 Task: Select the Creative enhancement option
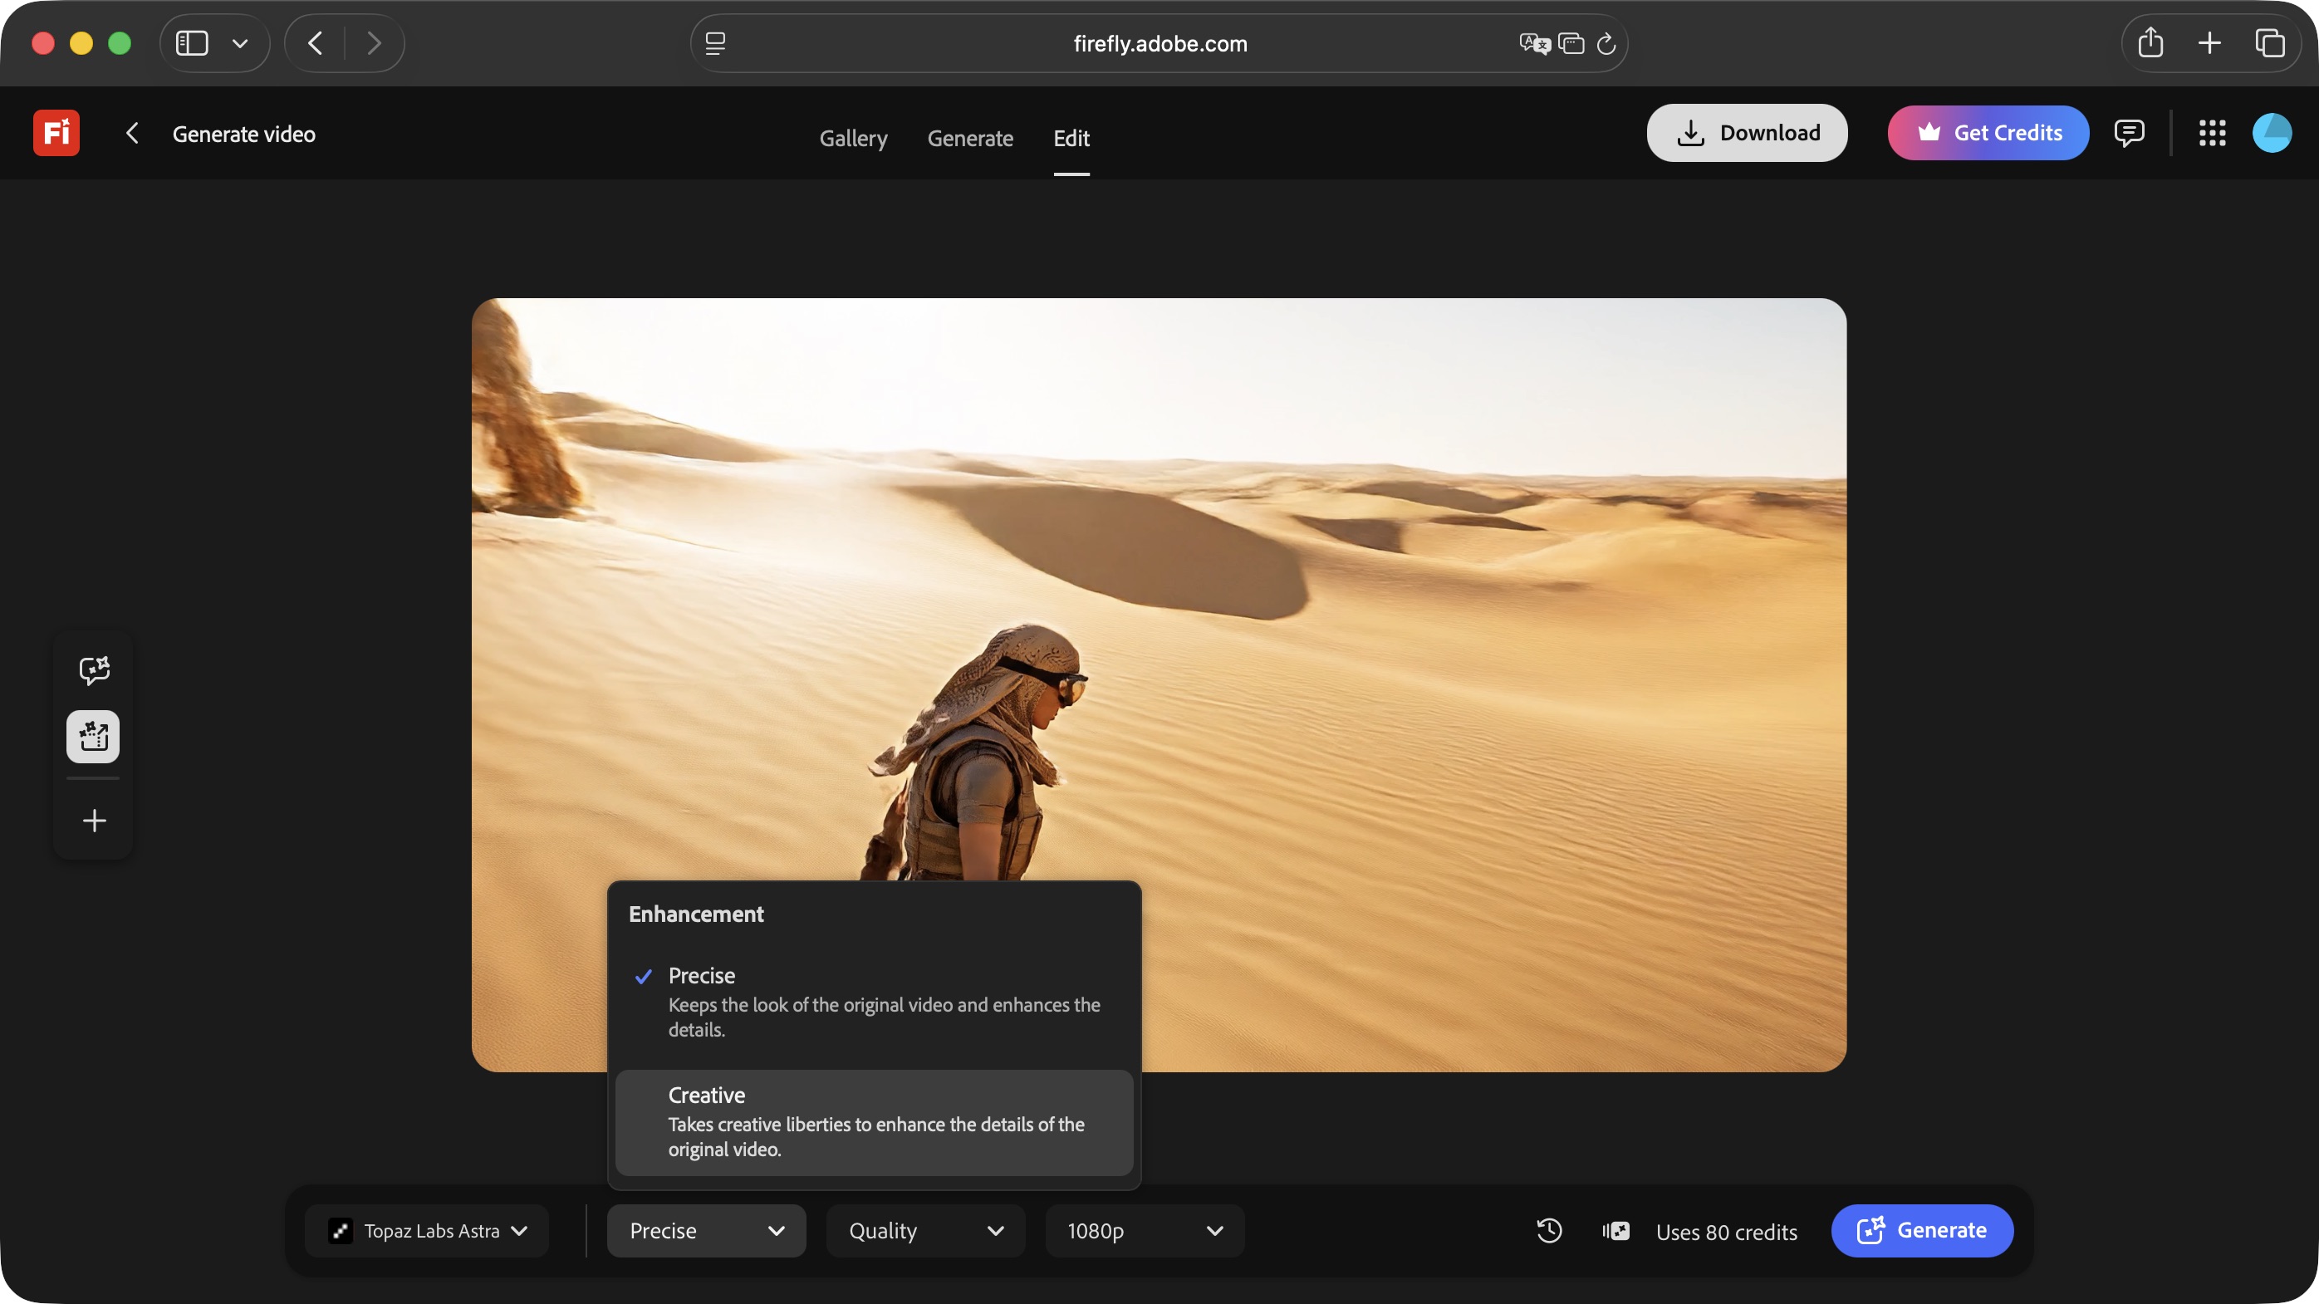click(x=873, y=1122)
